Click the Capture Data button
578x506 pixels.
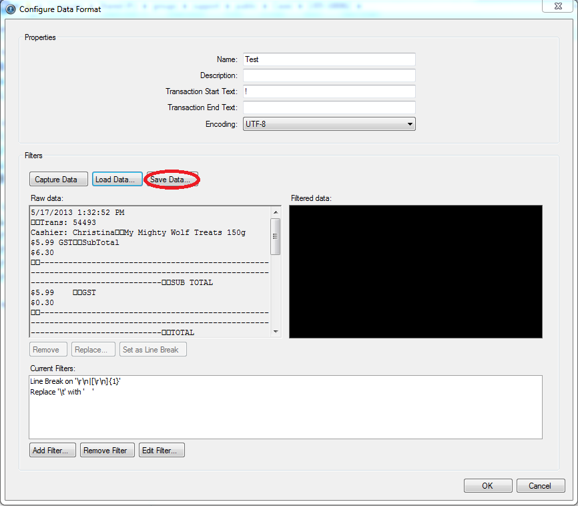coord(59,180)
